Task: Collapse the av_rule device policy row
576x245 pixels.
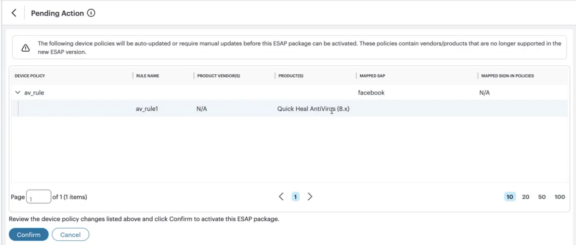Action: pyautogui.click(x=17, y=92)
